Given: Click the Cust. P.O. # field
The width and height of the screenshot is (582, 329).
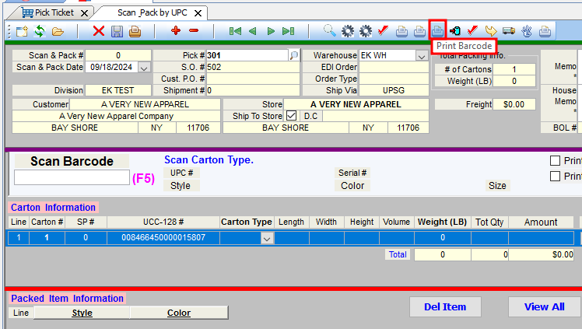Looking at the screenshot, I should point(253,79).
